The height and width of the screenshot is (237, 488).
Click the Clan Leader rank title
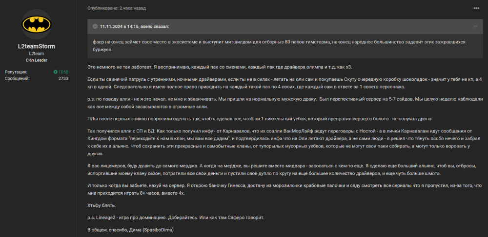coord(37,60)
